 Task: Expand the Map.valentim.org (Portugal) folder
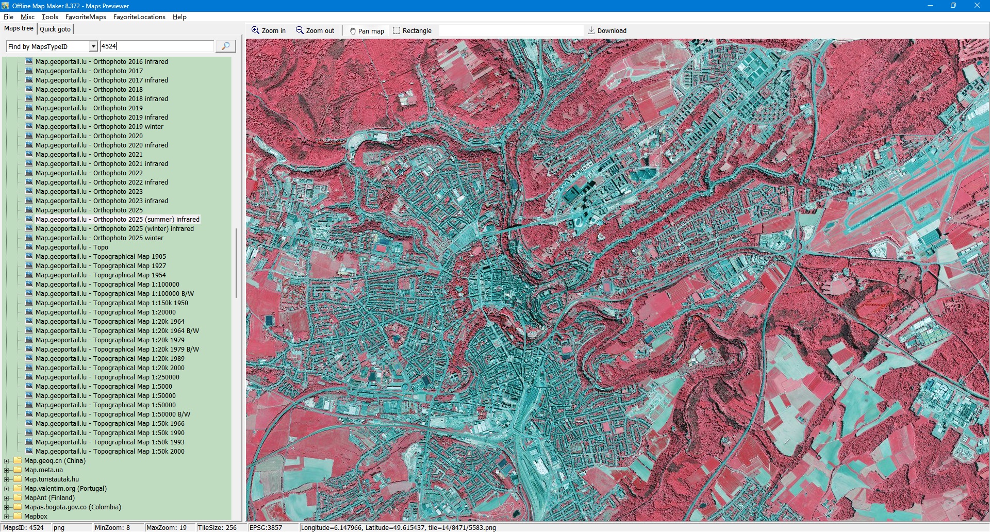(x=7, y=489)
